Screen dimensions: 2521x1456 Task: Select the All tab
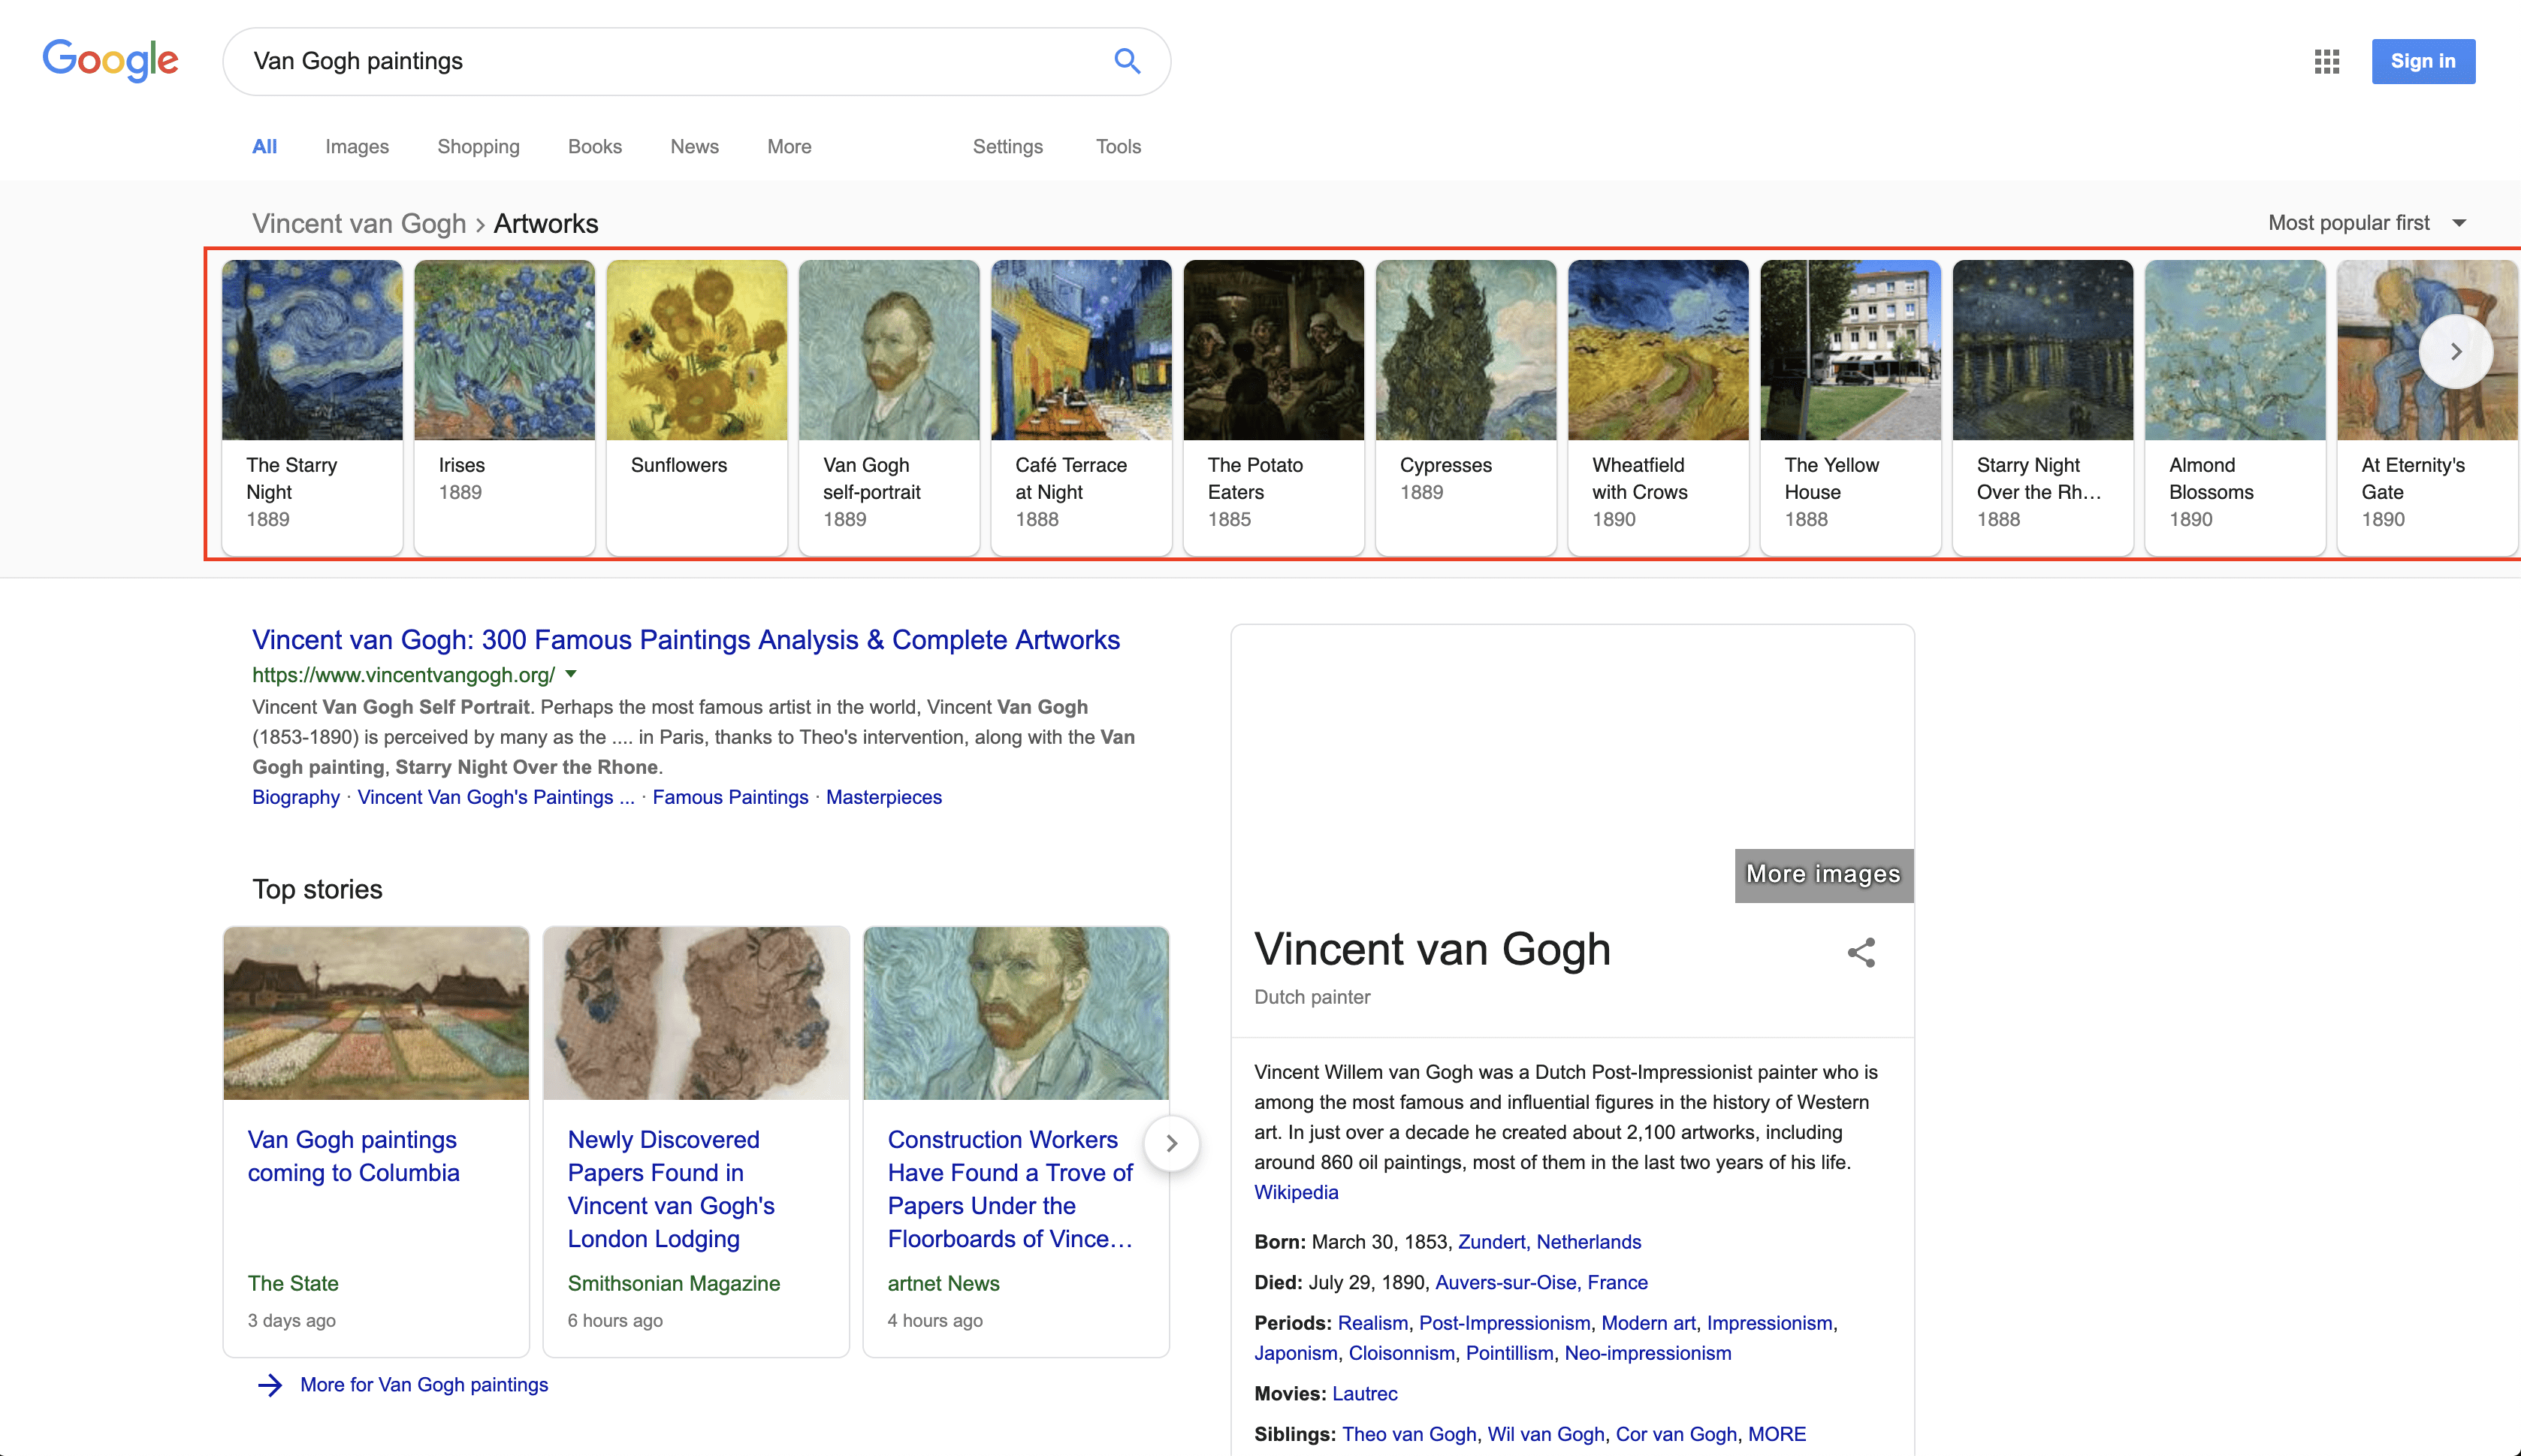pyautogui.click(x=264, y=146)
